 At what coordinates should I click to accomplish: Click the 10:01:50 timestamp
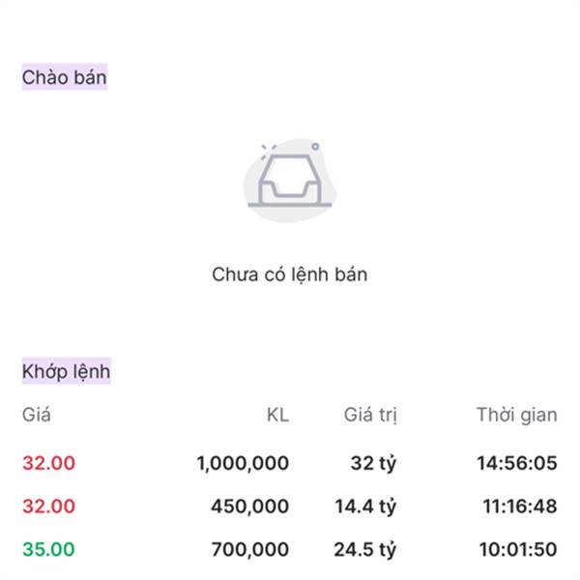tap(518, 549)
